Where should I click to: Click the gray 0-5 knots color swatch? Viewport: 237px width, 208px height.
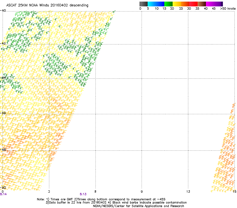(x=143, y=4)
